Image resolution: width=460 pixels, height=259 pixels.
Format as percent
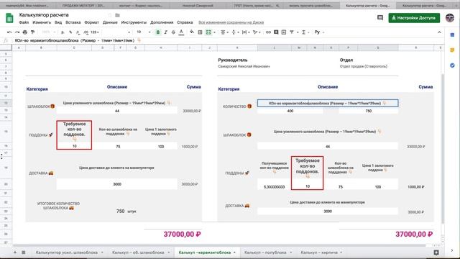point(70,32)
